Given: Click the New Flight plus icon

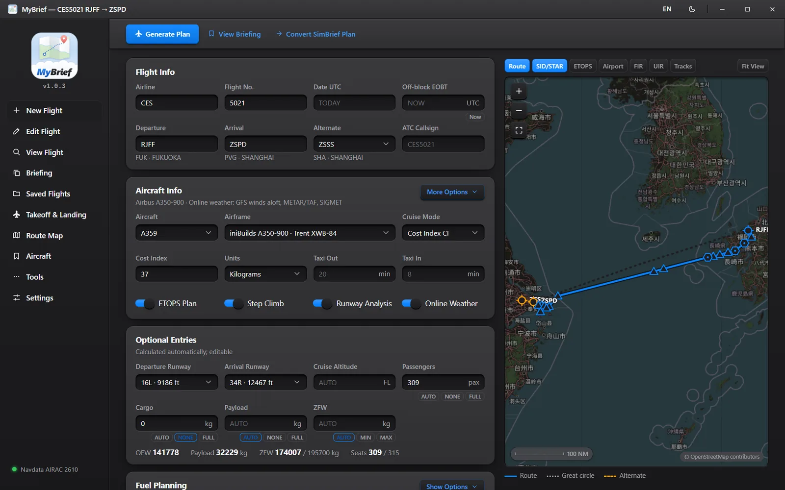Looking at the screenshot, I should coord(17,111).
